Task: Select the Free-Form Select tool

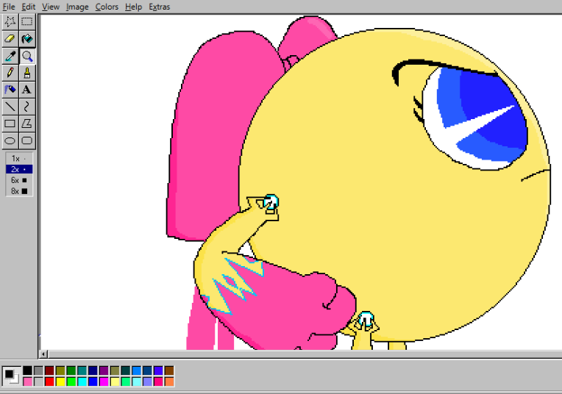Action: point(10,22)
